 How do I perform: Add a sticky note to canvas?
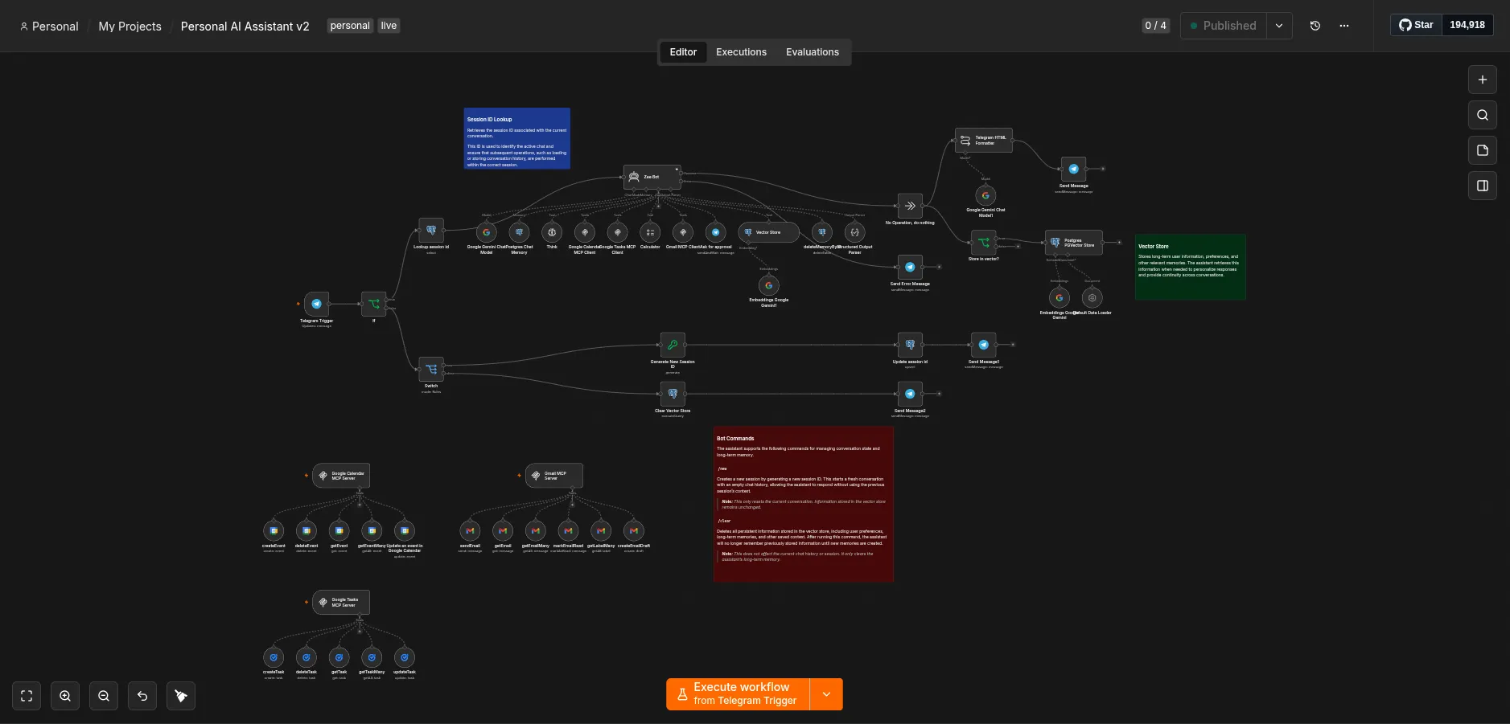(x=1482, y=150)
